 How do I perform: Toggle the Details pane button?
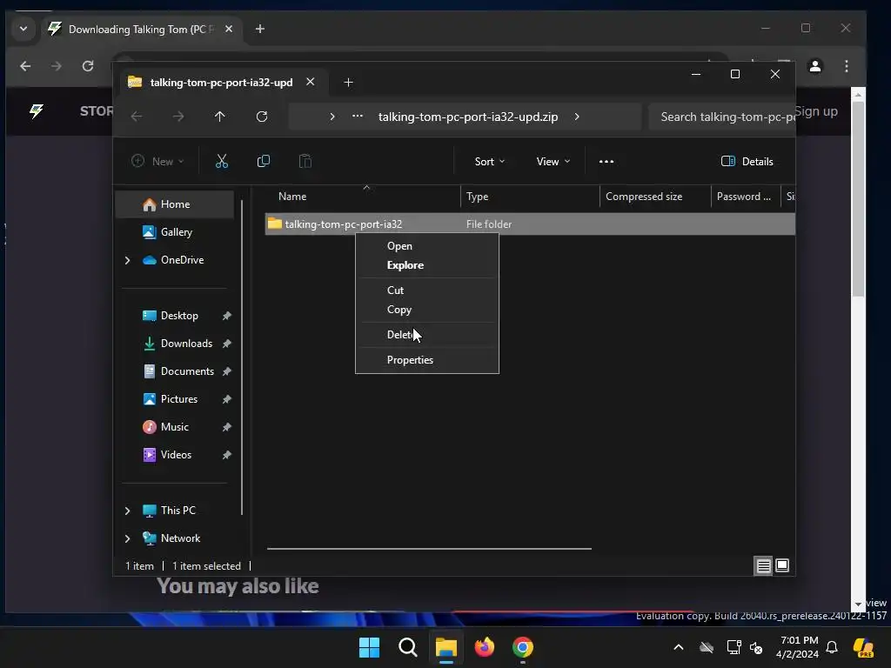coord(747,161)
